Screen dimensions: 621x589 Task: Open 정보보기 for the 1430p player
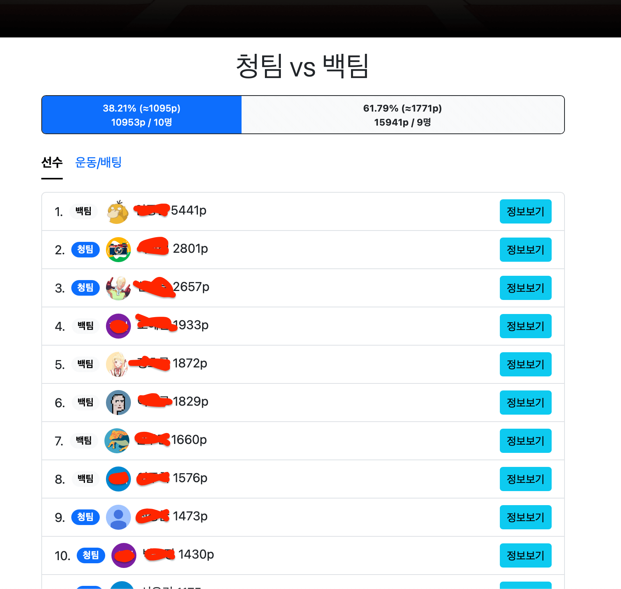(526, 555)
